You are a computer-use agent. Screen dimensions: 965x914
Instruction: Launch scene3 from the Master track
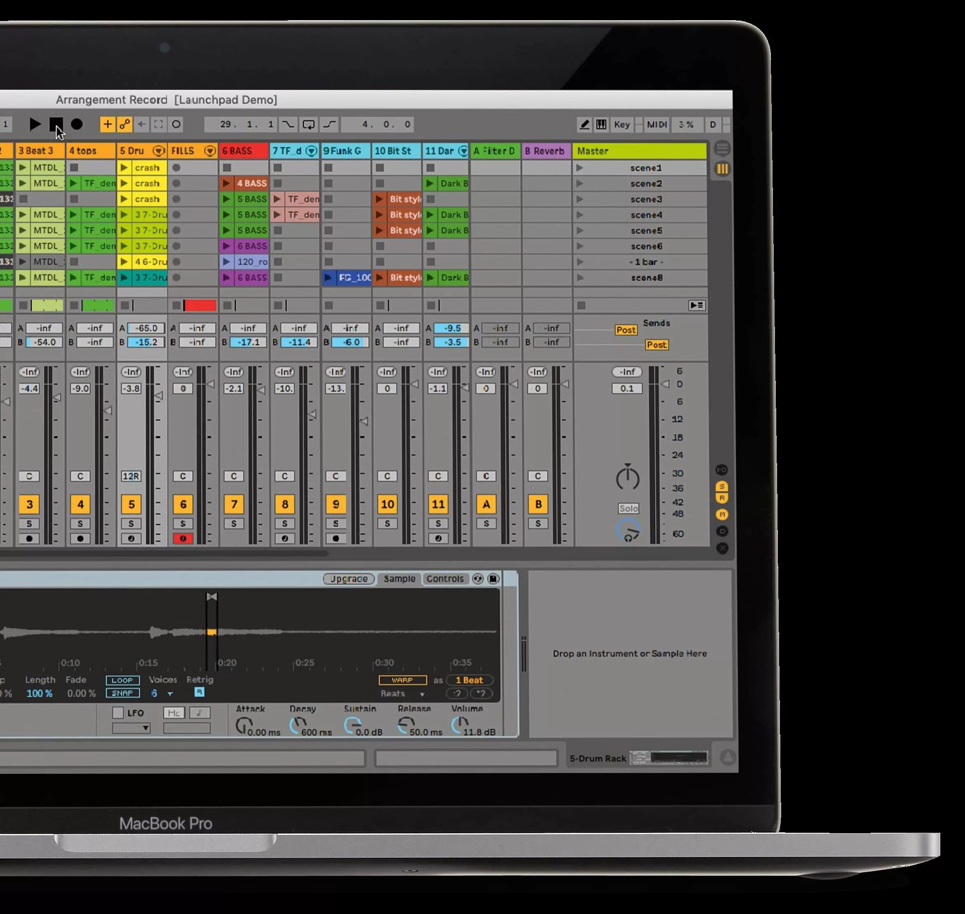580,199
